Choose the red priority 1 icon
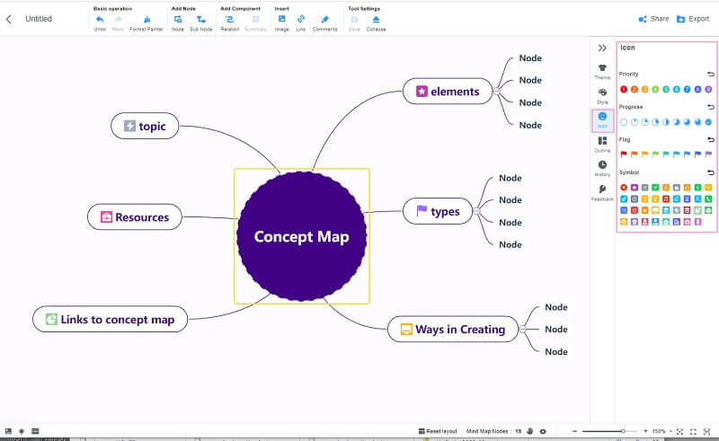The image size is (719, 441). point(624,90)
